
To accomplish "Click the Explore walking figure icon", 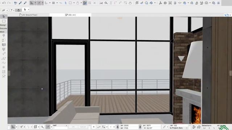I will pyautogui.click(x=160, y=3).
